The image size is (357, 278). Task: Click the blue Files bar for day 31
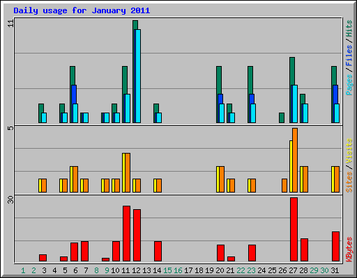tap(335, 95)
